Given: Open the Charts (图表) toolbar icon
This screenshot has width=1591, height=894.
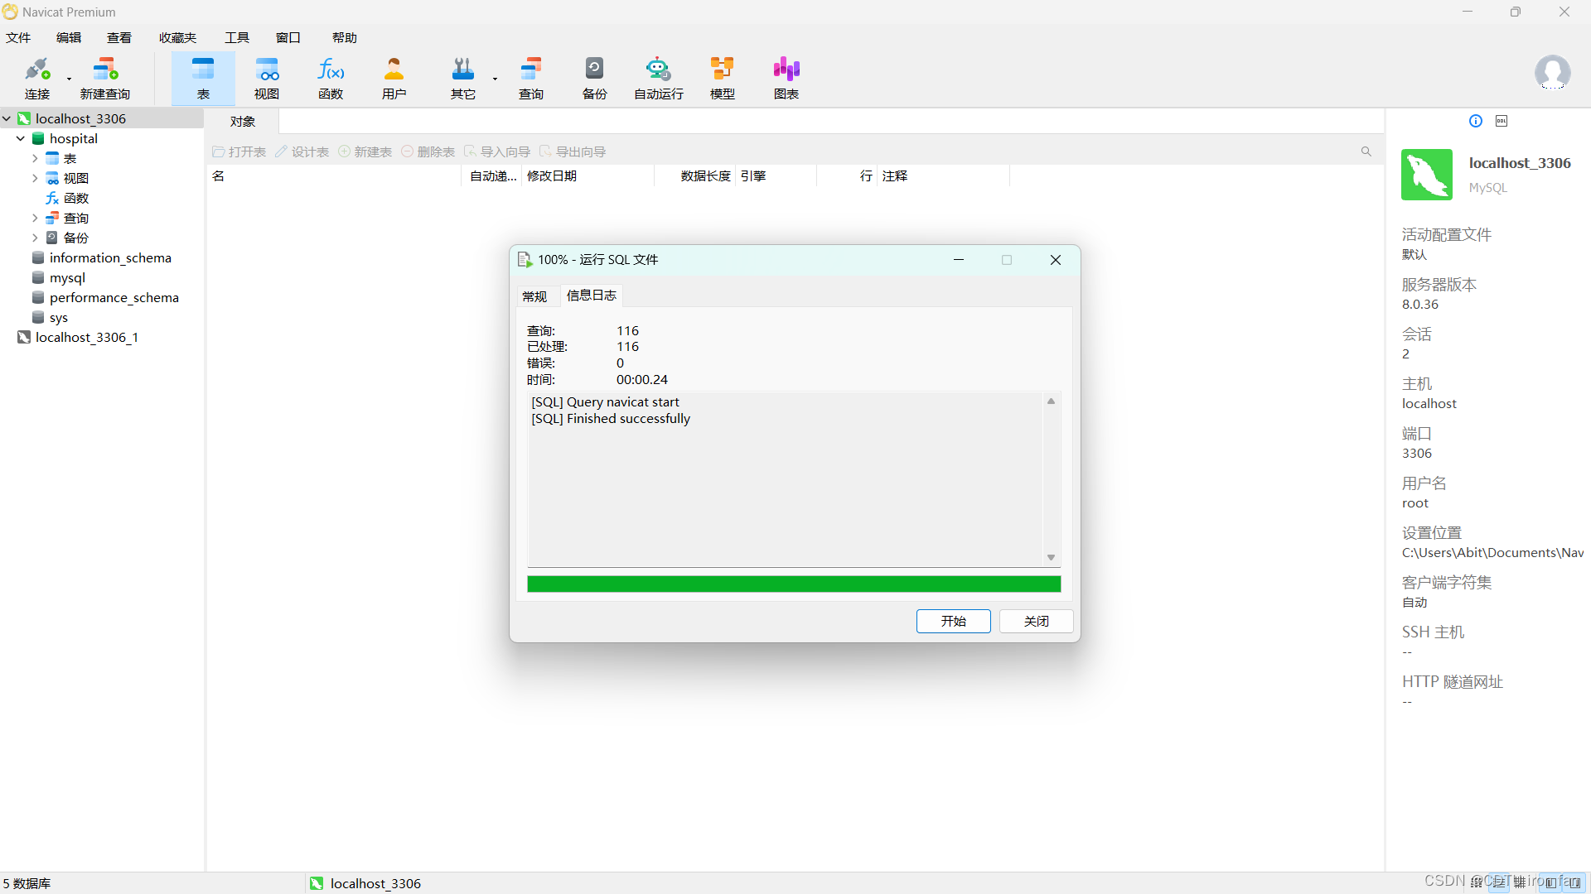Looking at the screenshot, I should 786,79.
